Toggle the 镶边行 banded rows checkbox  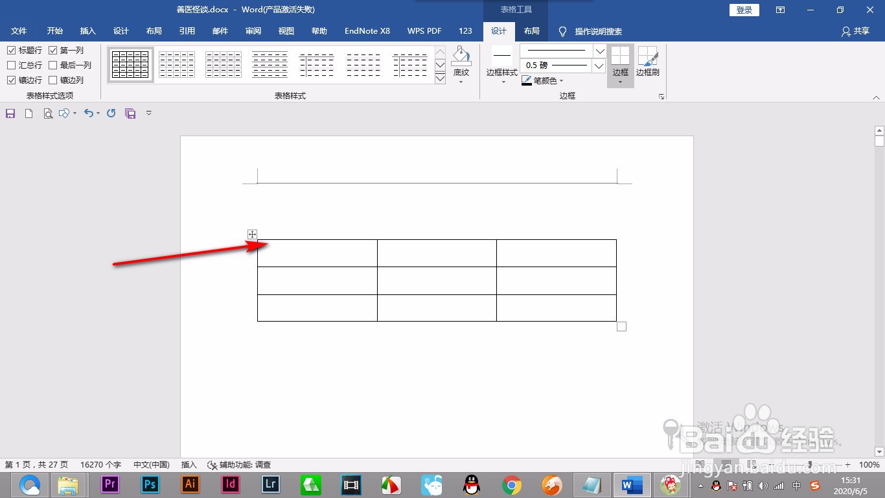click(11, 80)
